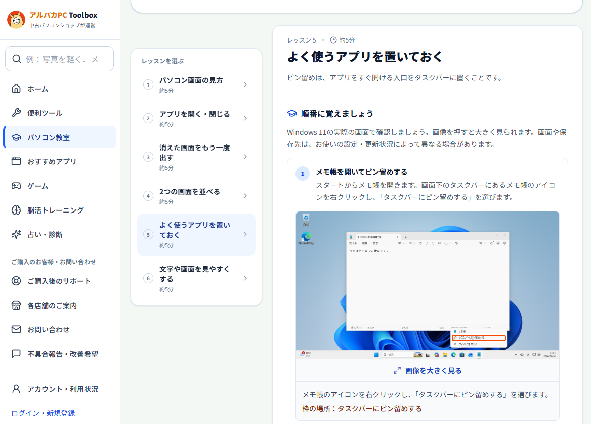
Task: Click the 中古パソコンショップが運営 tagline
Action: (x=62, y=25)
